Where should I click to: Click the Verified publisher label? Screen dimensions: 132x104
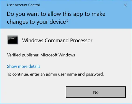(23, 55)
